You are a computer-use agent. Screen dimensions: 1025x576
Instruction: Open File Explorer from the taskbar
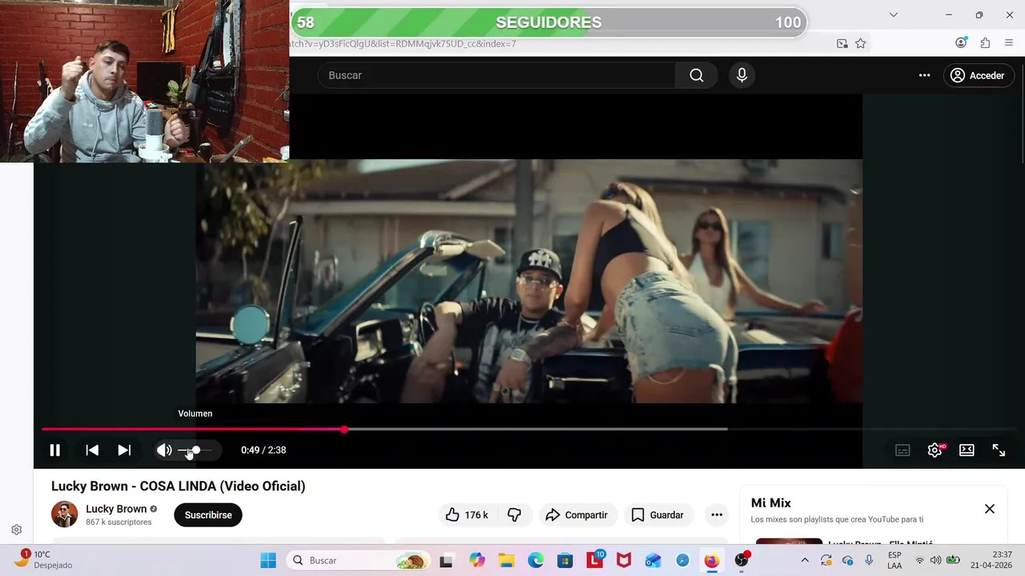coord(506,561)
